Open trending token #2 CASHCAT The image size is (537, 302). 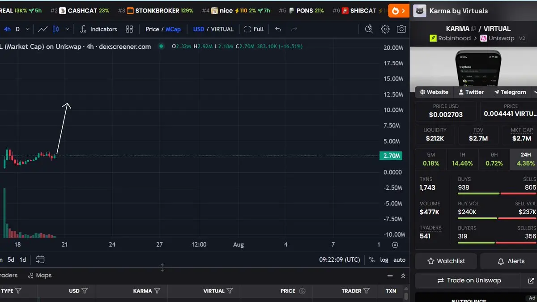tap(80, 11)
